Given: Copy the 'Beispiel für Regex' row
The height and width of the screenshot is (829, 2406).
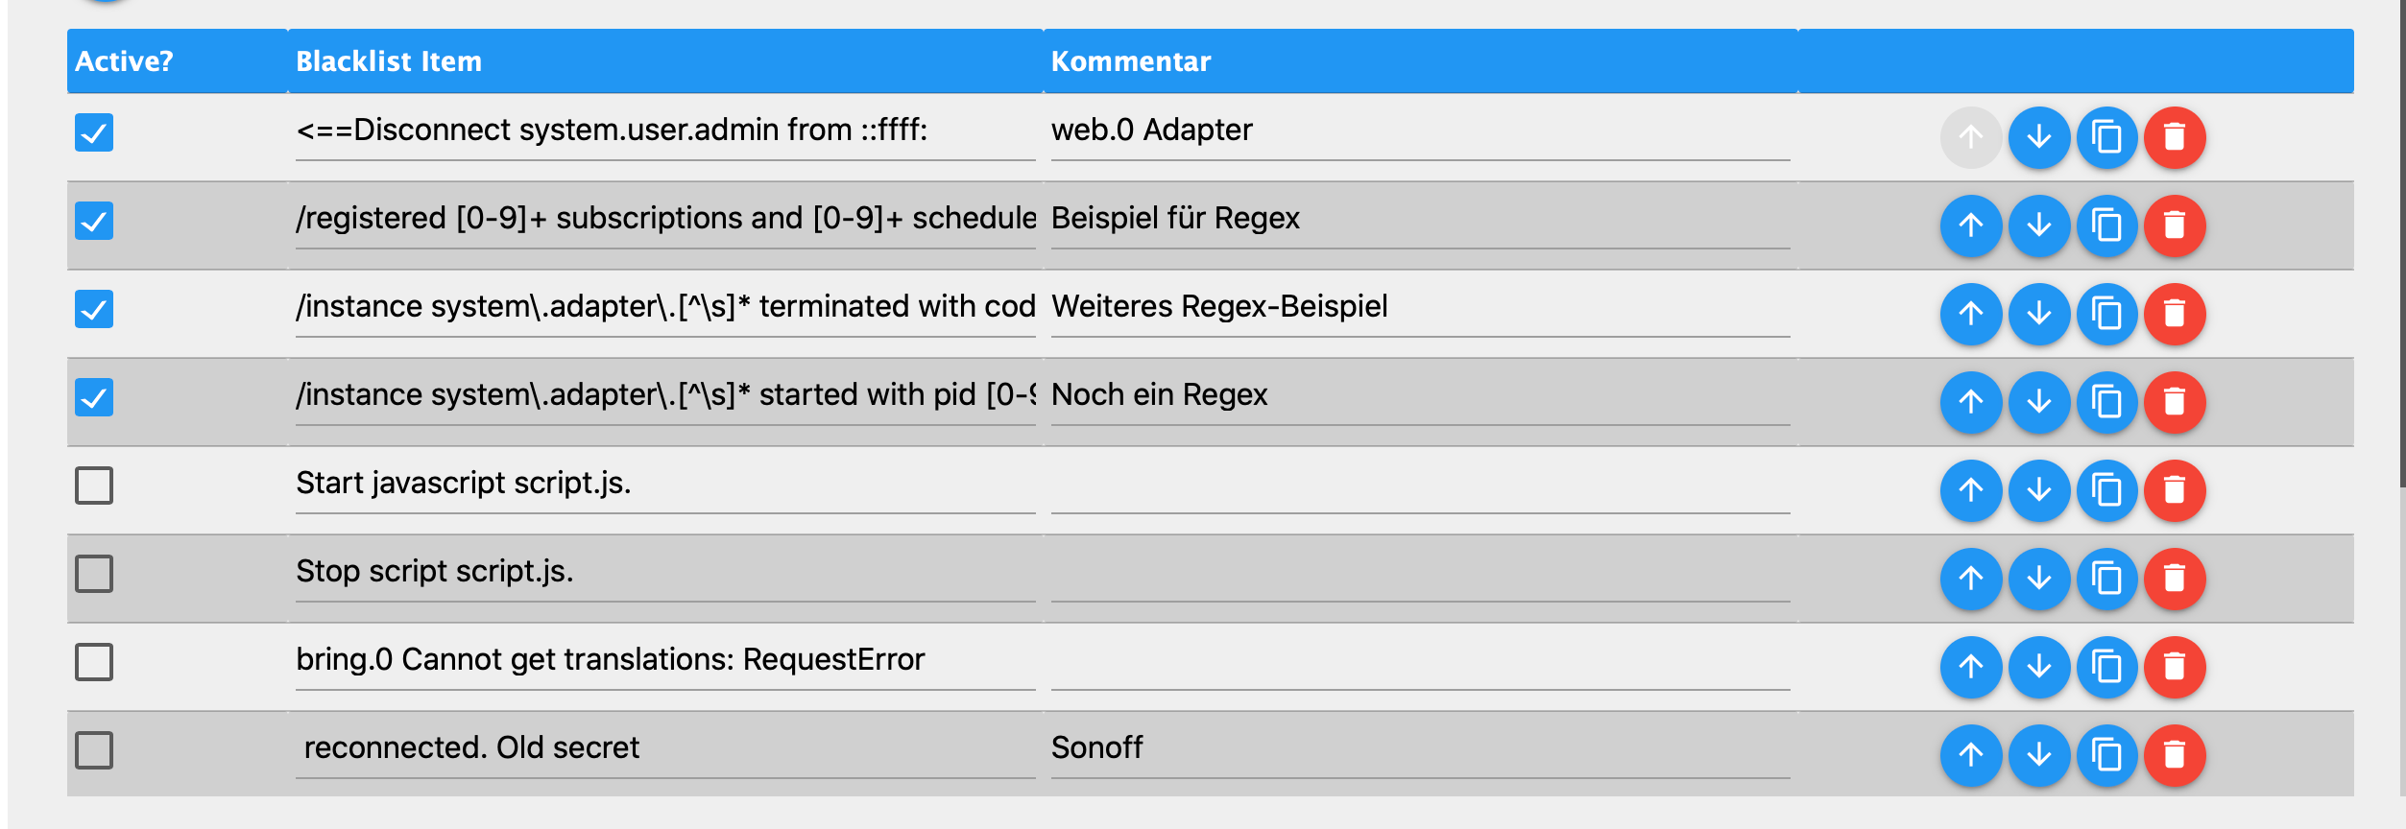Looking at the screenshot, I should (x=2106, y=225).
